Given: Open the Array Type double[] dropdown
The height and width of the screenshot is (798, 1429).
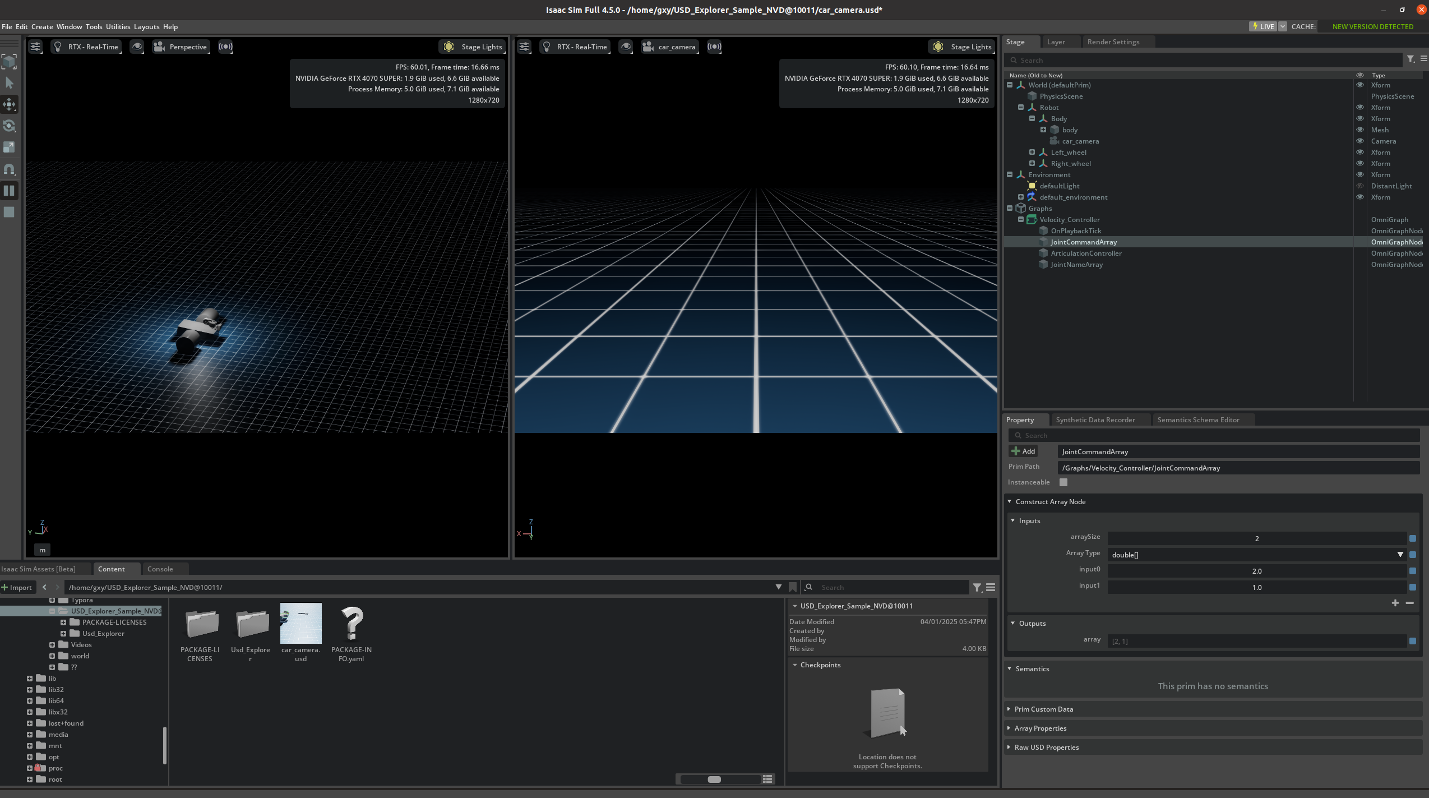Looking at the screenshot, I should click(x=1256, y=555).
